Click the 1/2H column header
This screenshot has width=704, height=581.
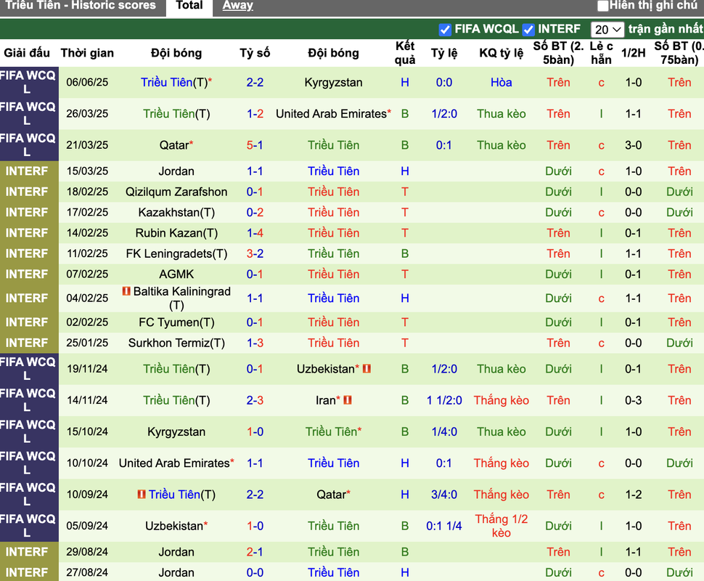tap(633, 53)
